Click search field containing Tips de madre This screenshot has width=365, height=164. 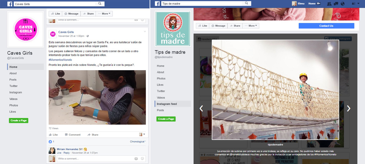pos(202,4)
